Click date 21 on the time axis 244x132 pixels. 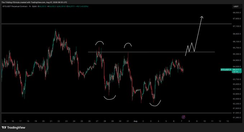pyautogui.click(x=51, y=121)
